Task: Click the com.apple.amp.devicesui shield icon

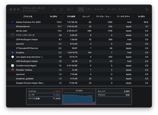Action: [13, 57]
